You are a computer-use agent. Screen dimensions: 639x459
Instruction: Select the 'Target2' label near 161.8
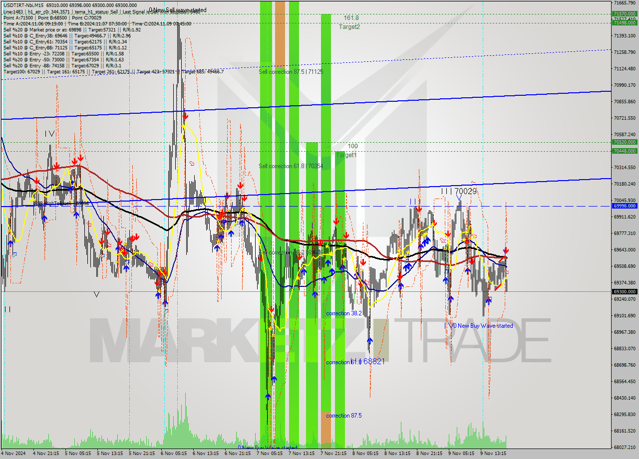349,27
